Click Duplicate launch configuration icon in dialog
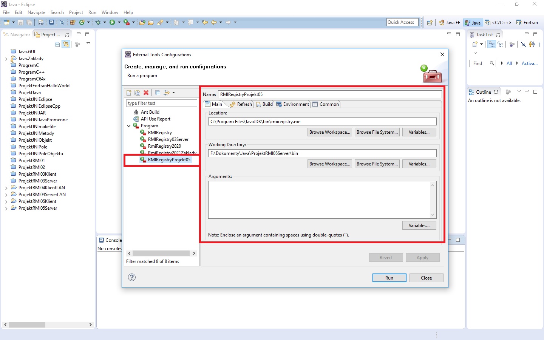This screenshot has height=340, width=544. point(137,93)
